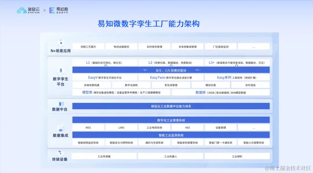Select the N+场景应用 layer icon
Image resolution: width=313 pixels, height=173 pixels.
(x=61, y=43)
